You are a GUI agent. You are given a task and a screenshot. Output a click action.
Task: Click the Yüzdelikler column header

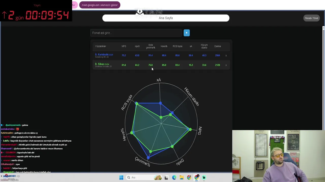pyautogui.click(x=101, y=46)
